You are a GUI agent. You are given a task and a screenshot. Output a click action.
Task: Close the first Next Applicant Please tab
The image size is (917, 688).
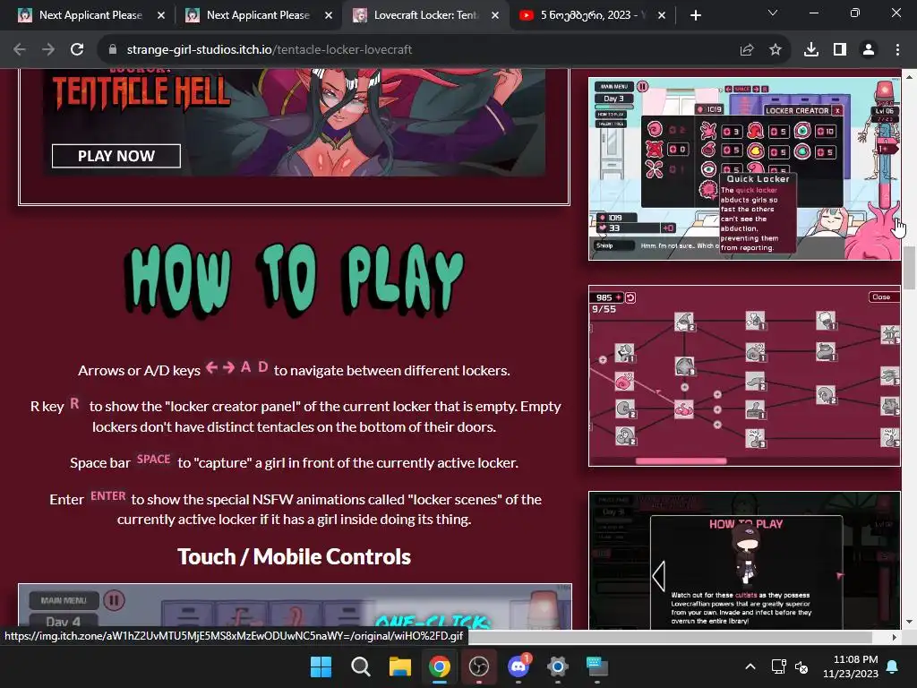click(x=161, y=15)
